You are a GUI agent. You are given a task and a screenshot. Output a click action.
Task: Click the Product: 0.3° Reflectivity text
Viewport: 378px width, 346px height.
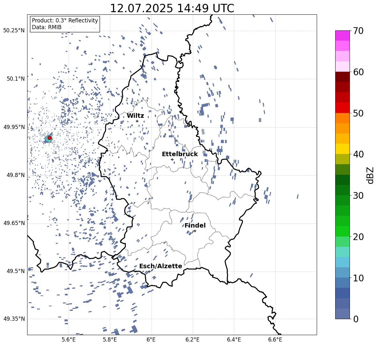point(65,20)
